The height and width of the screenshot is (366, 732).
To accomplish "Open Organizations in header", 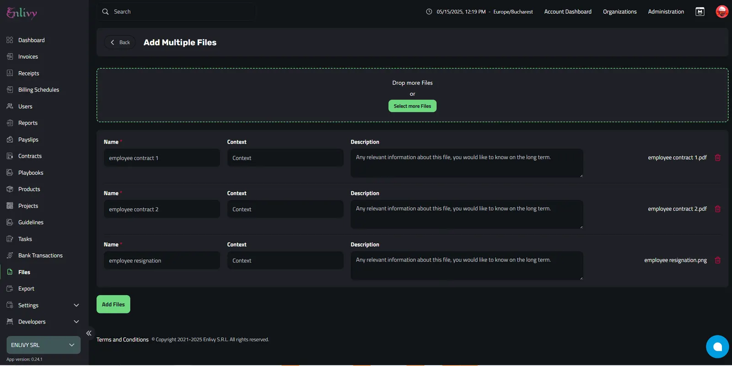I will point(619,12).
